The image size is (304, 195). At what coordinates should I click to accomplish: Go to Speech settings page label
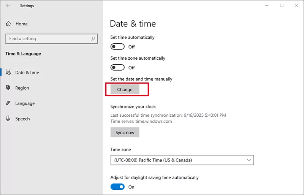[x=22, y=119]
